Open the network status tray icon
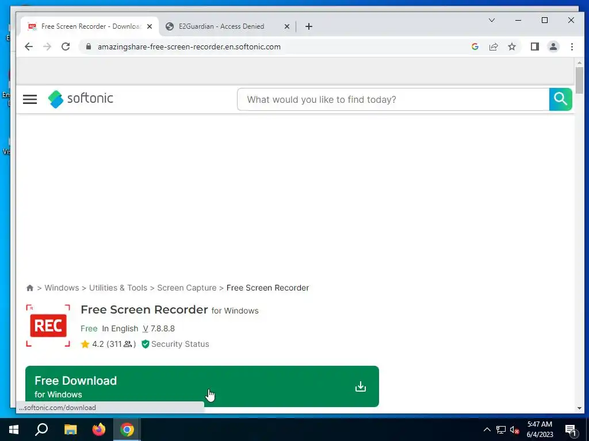Viewport: 589px width, 441px height. [x=501, y=430]
